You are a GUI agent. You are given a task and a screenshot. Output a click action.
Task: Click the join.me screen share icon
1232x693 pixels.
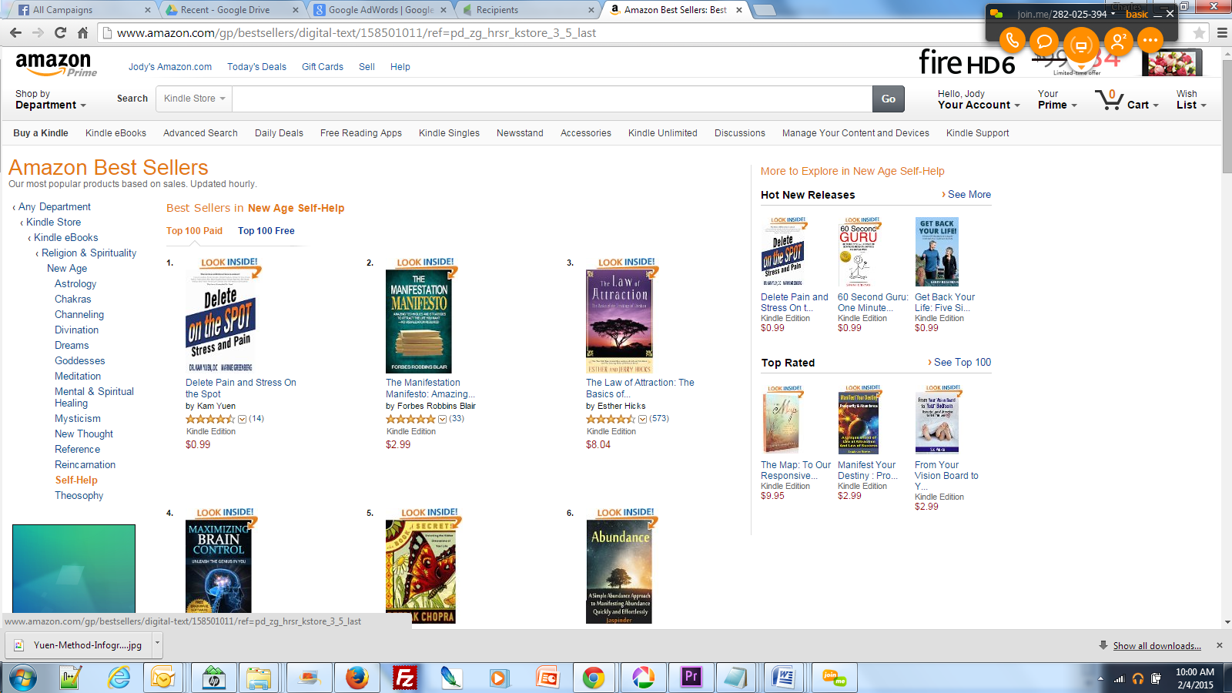[x=1081, y=45]
